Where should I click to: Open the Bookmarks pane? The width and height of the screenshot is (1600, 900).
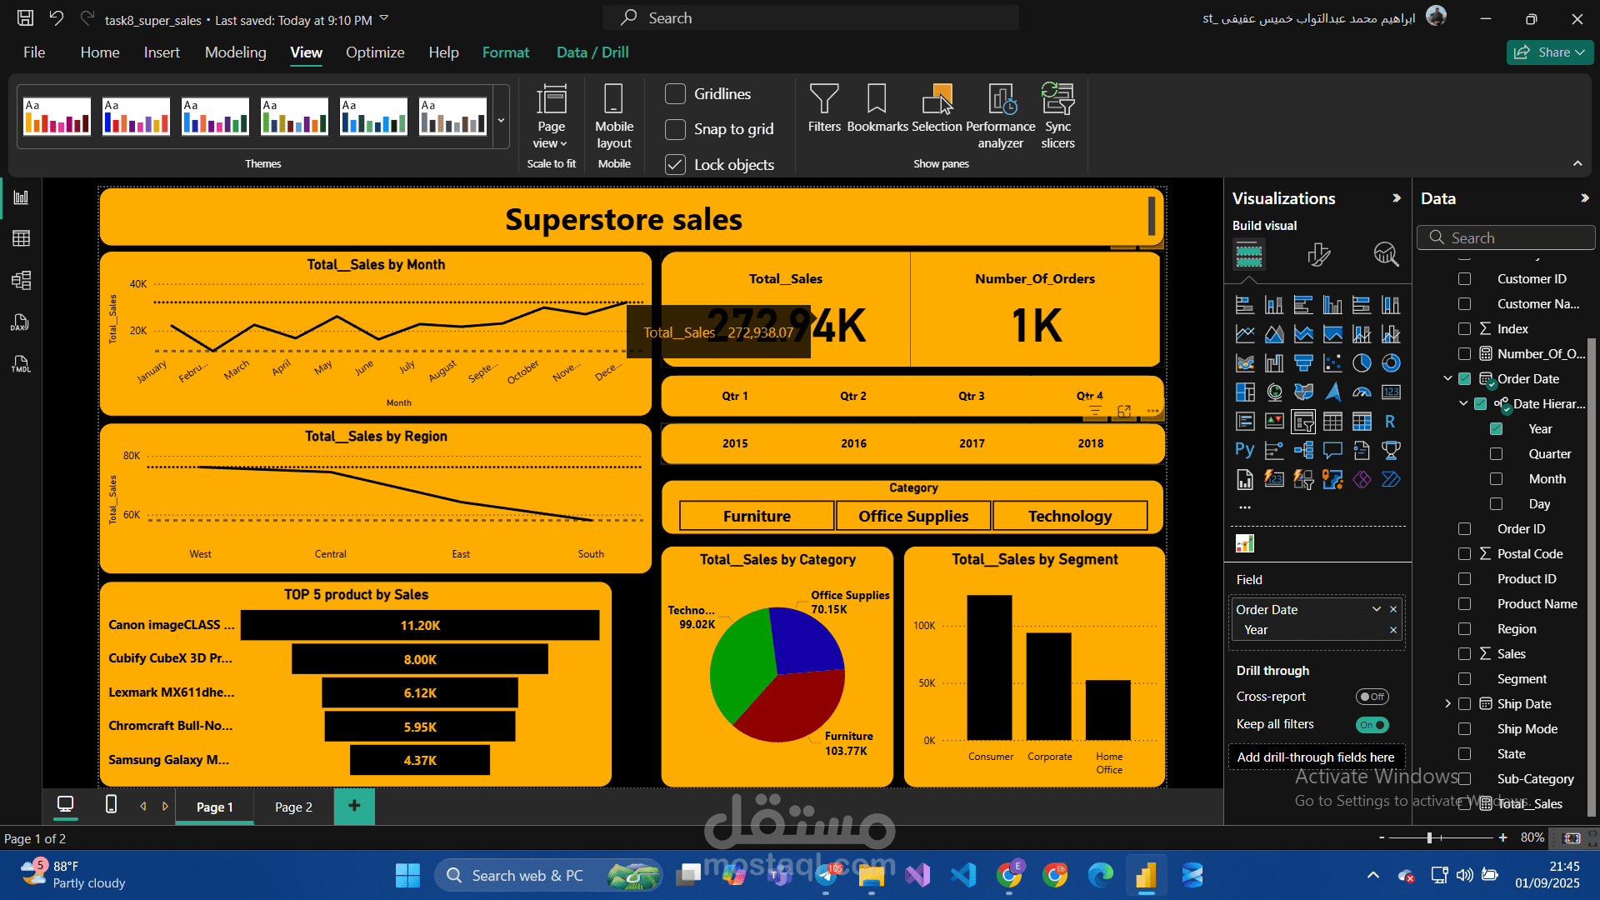877,108
